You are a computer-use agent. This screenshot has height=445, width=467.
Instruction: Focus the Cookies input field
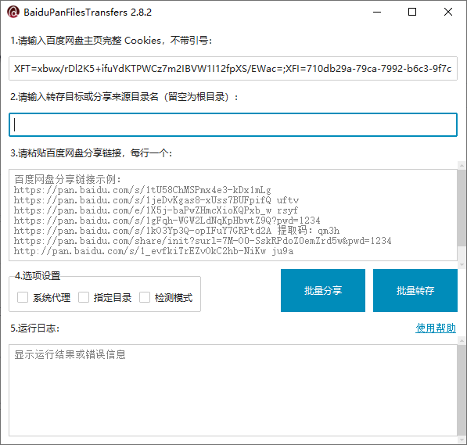click(x=233, y=69)
